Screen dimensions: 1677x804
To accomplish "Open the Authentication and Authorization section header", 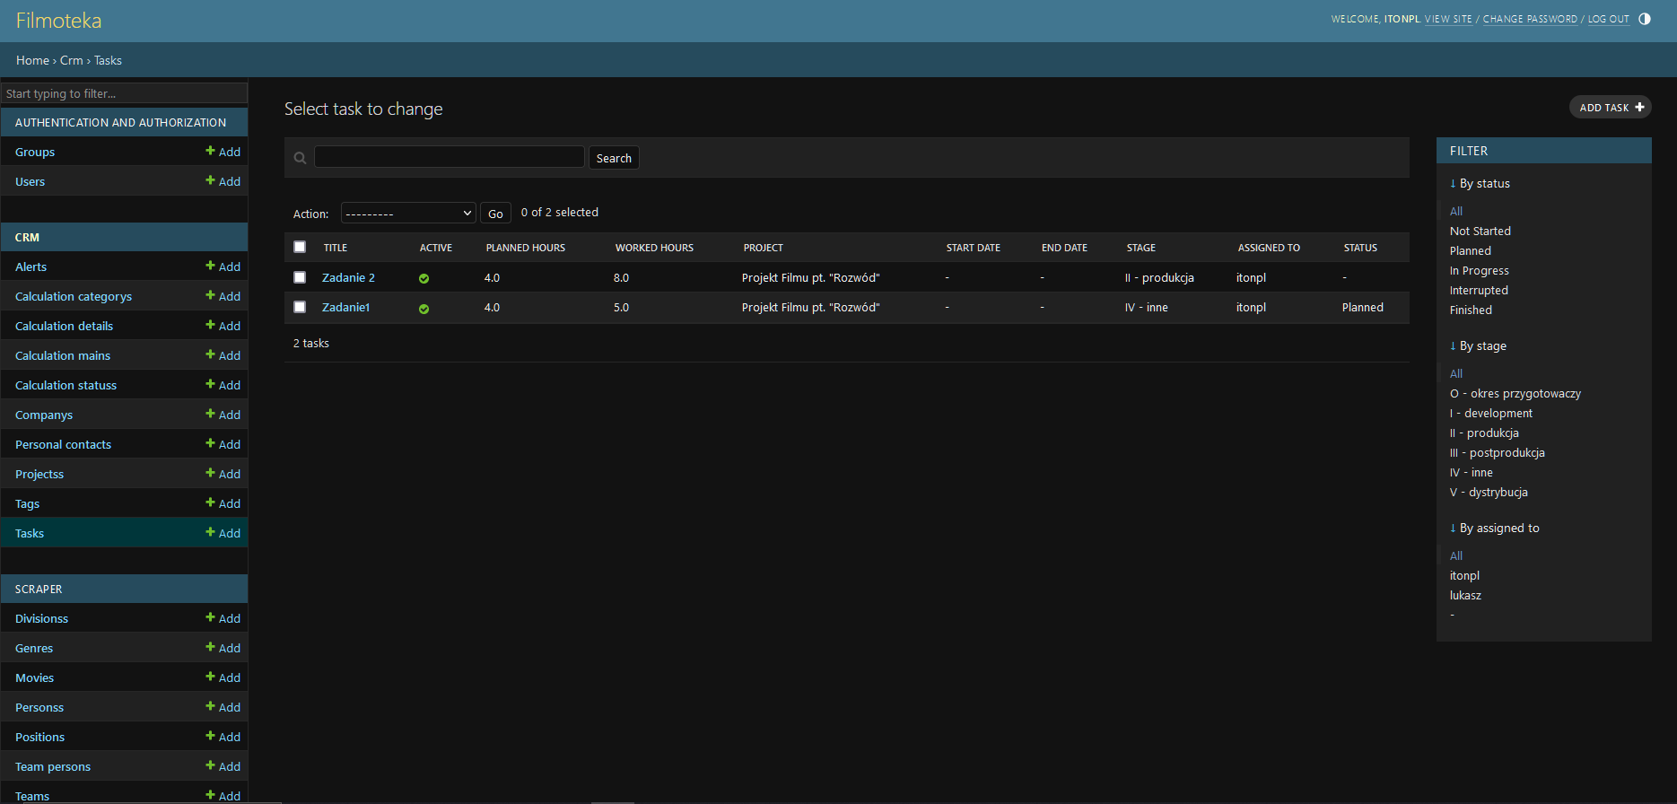I will pyautogui.click(x=120, y=122).
